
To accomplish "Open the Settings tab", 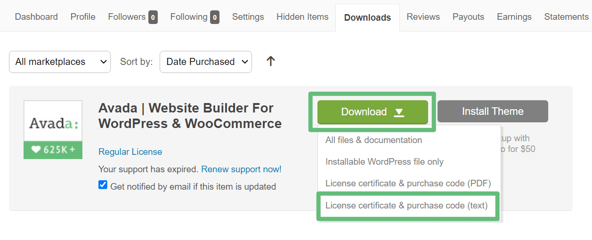I will 248,17.
